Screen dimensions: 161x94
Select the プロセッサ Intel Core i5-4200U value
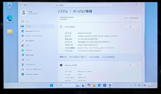point(98,36)
